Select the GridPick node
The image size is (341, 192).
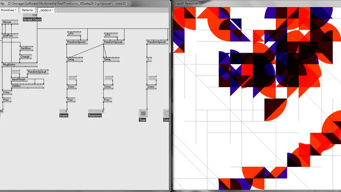pos(8,35)
